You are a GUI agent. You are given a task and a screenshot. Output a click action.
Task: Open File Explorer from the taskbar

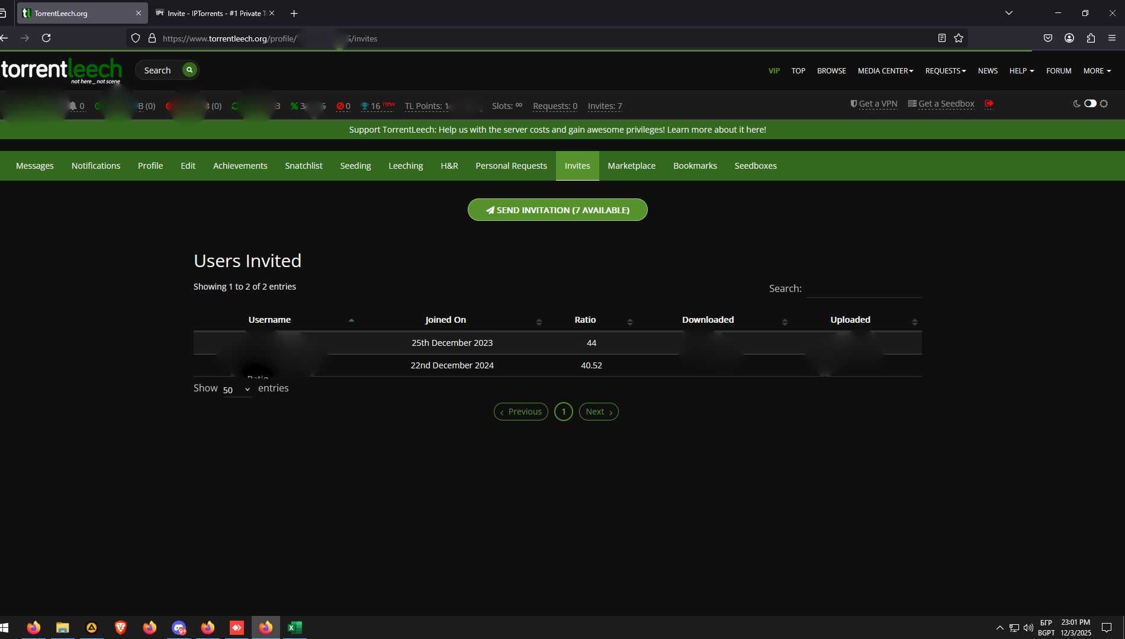[63, 627]
